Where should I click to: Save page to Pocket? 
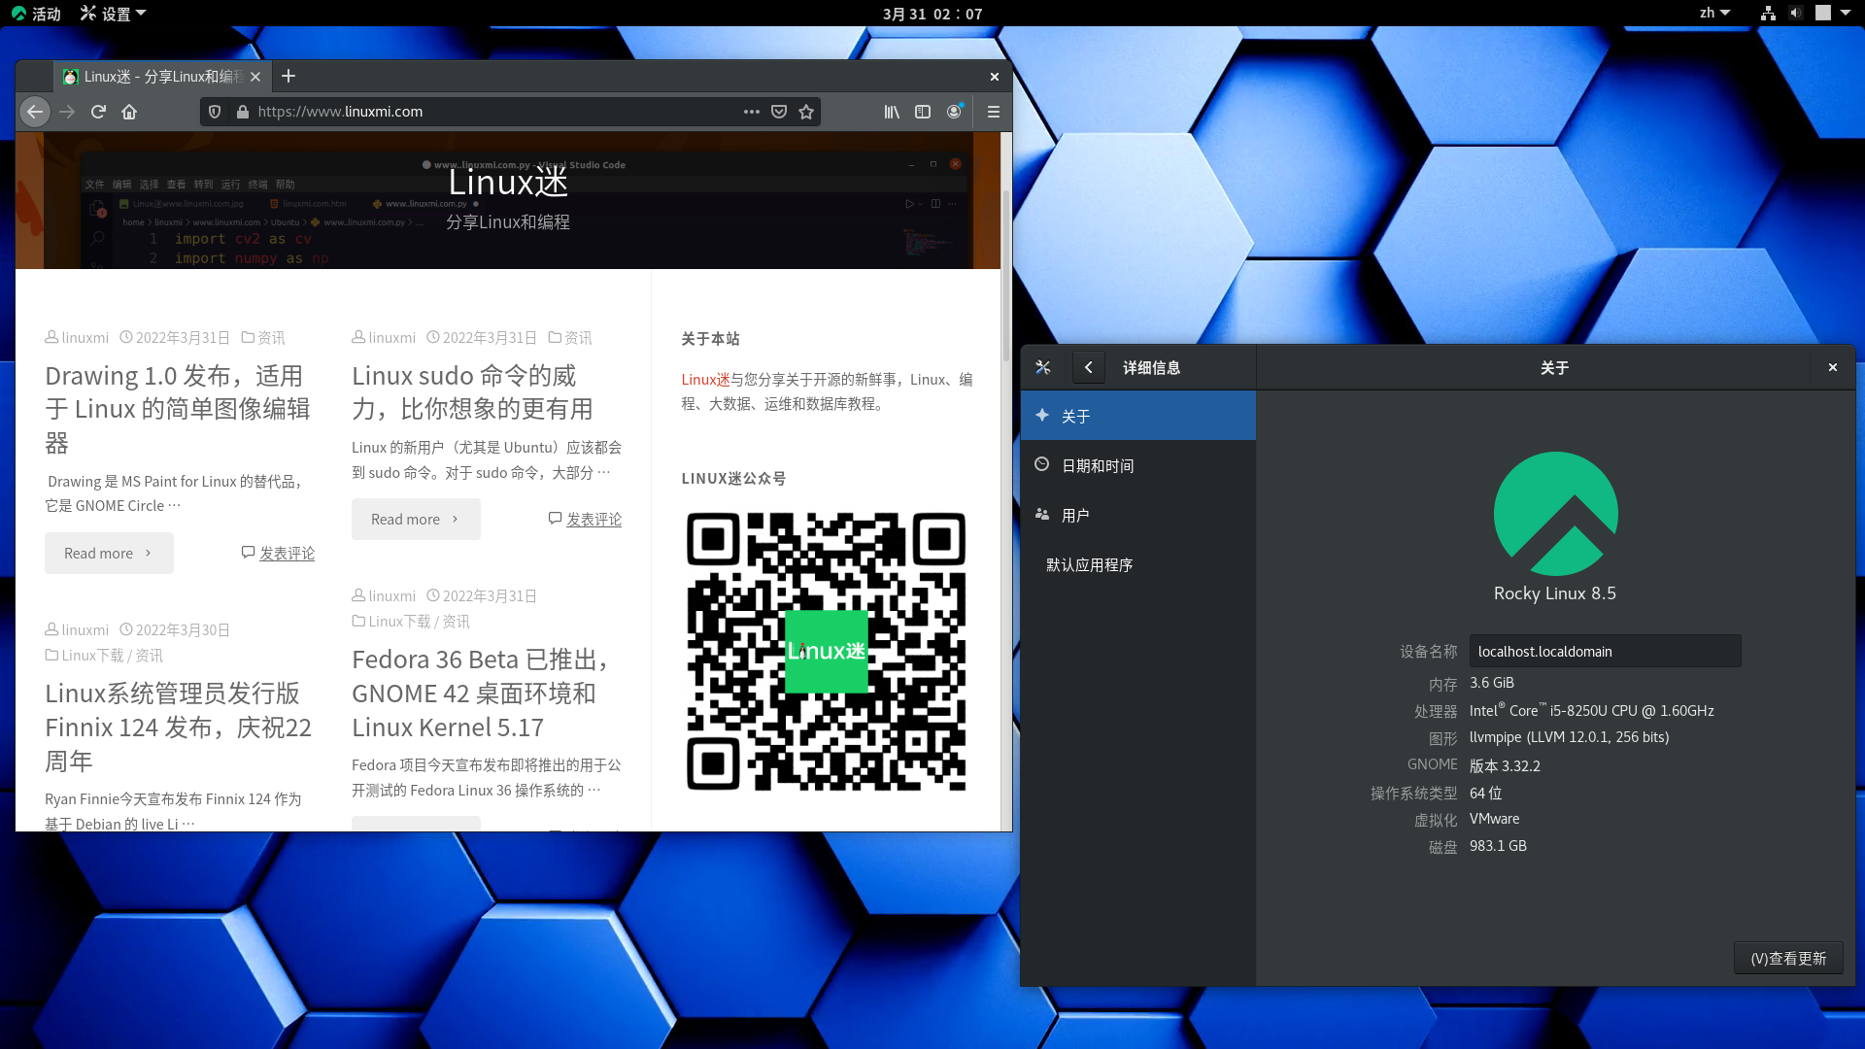pos(779,112)
